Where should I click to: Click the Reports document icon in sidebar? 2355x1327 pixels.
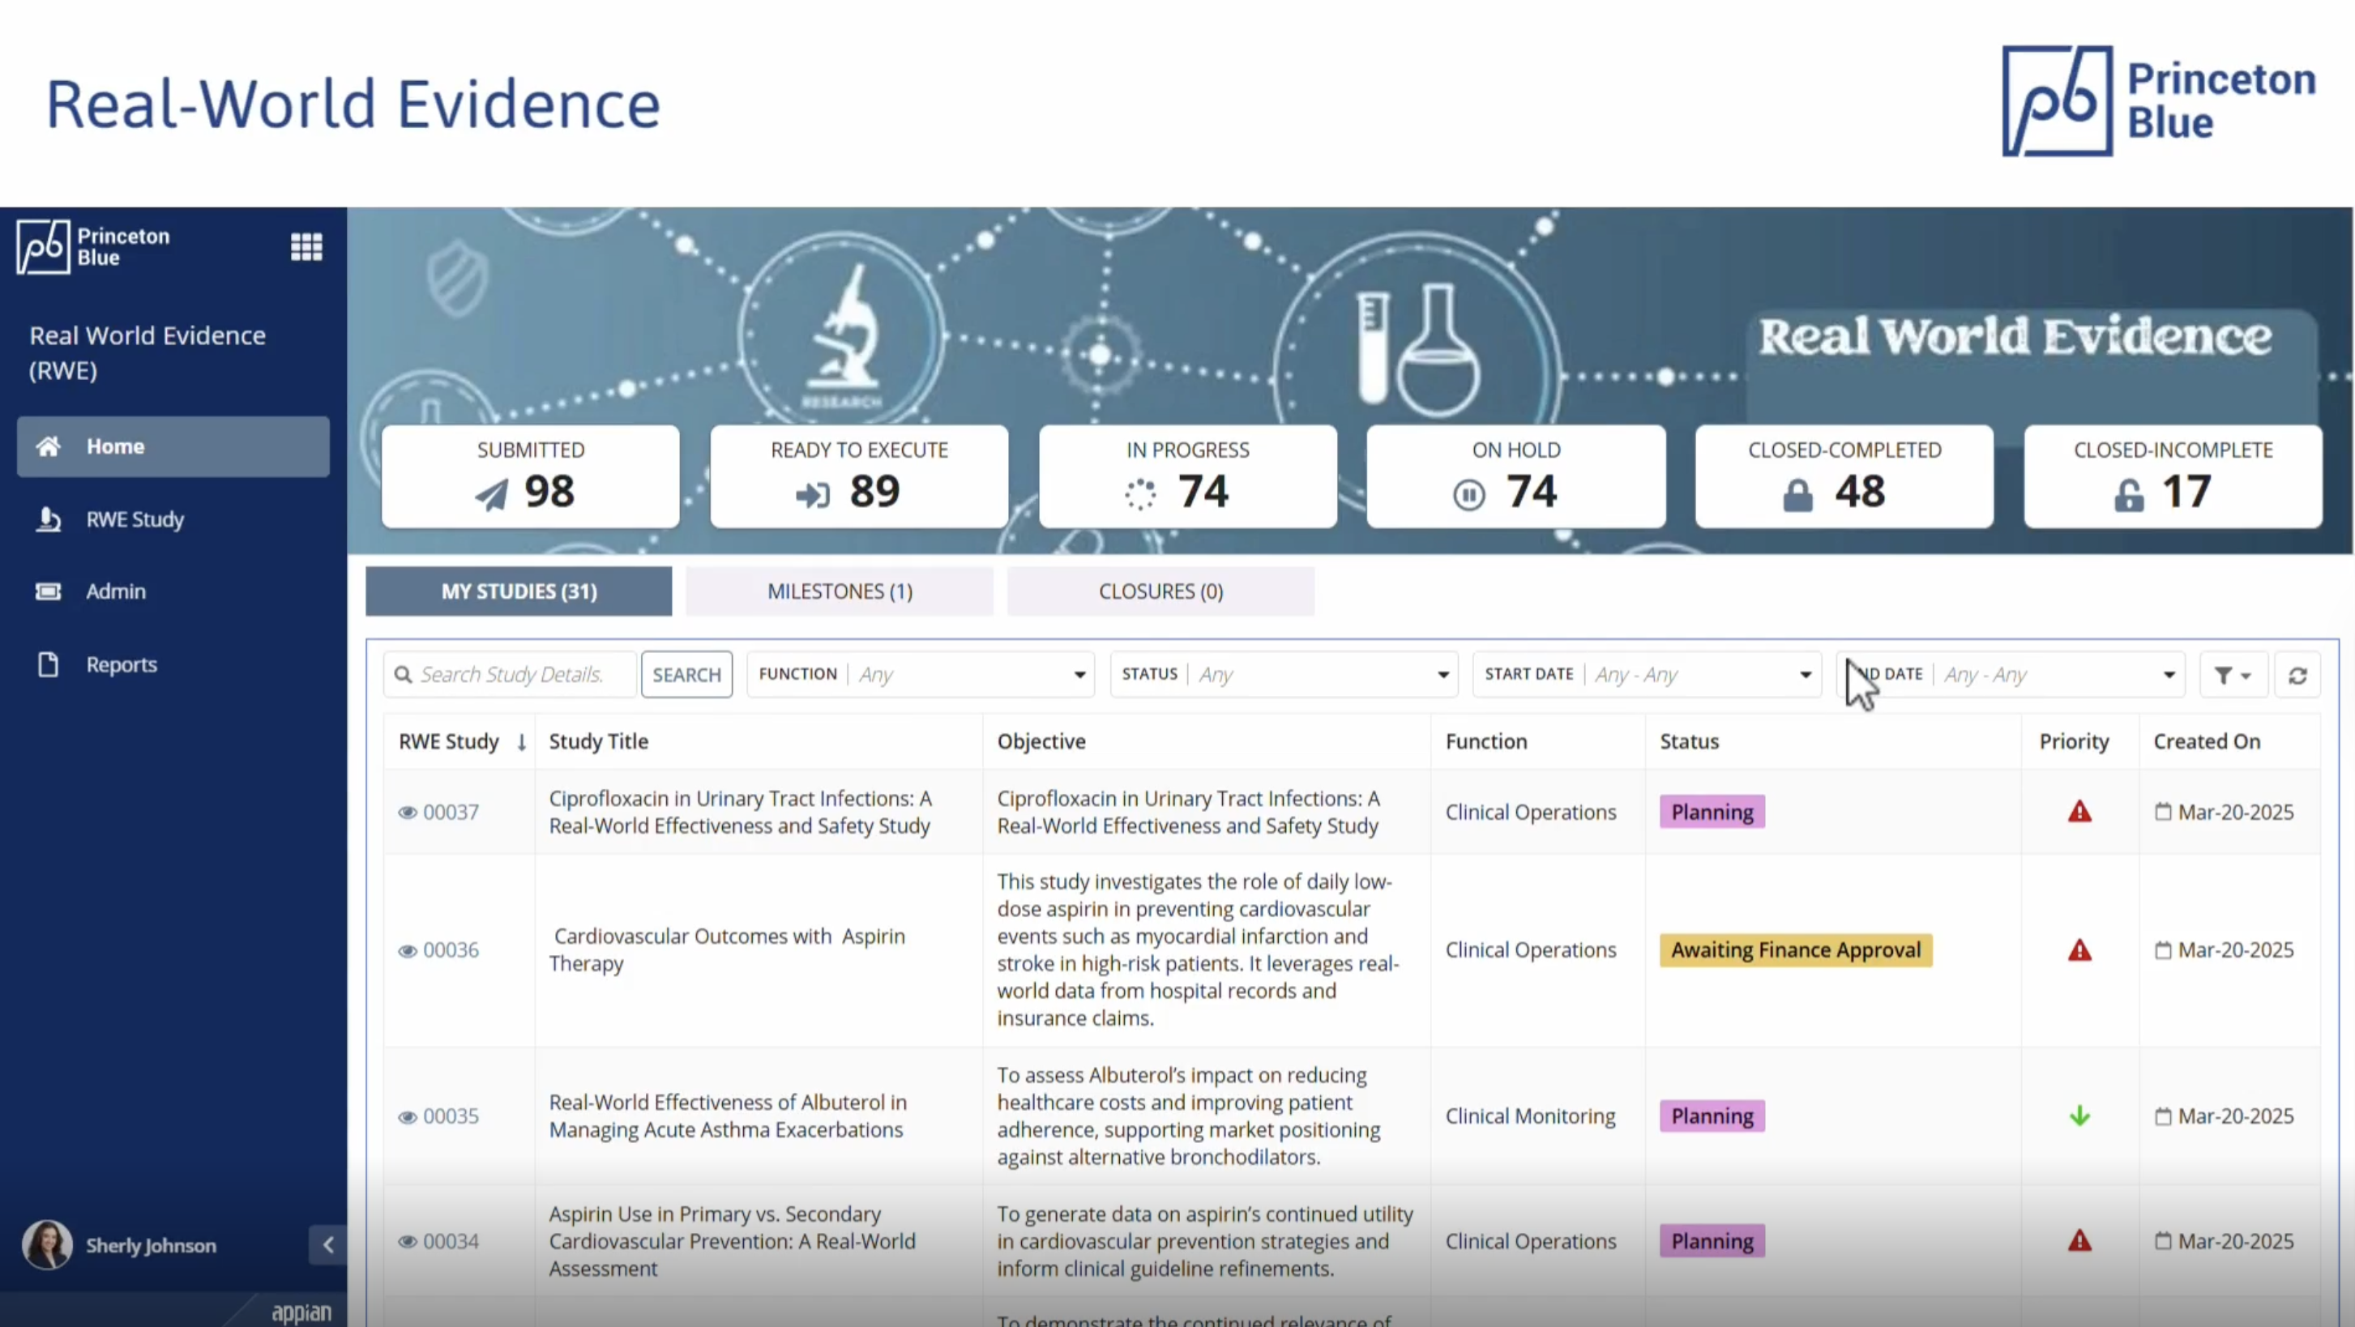pos(49,664)
